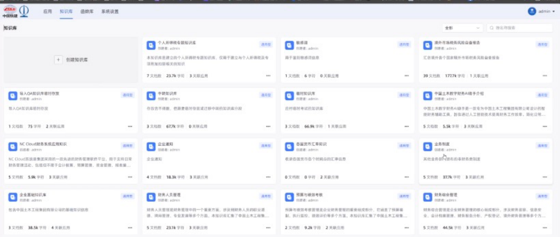Click the admin user avatar icon

pos(532,11)
